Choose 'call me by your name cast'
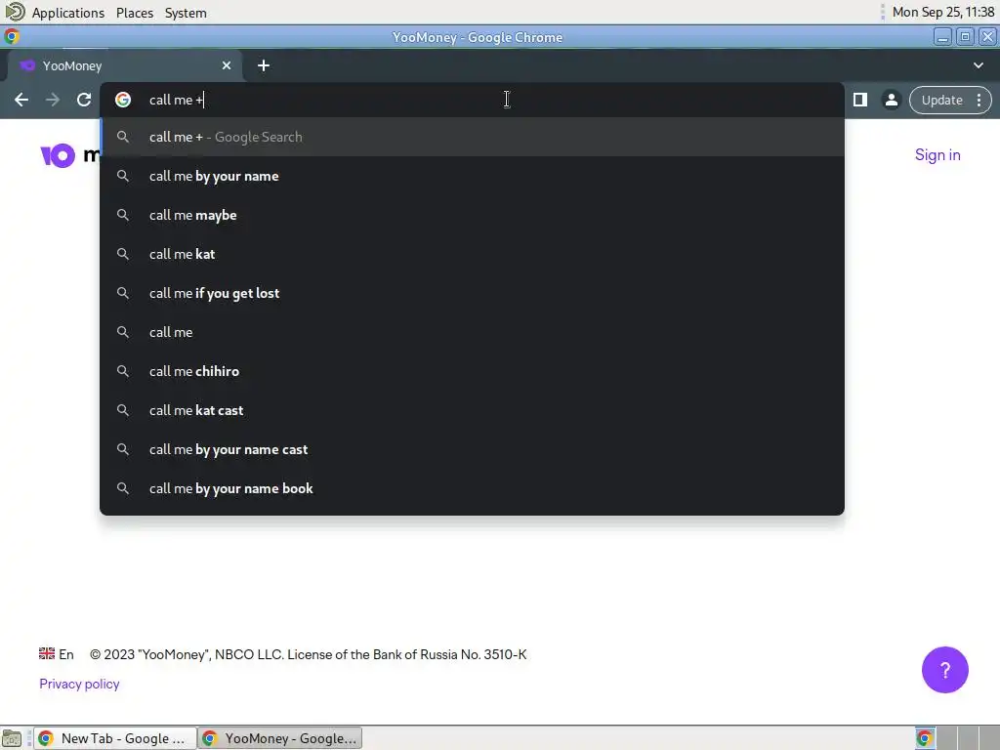This screenshot has width=1000, height=750. pyautogui.click(x=472, y=449)
